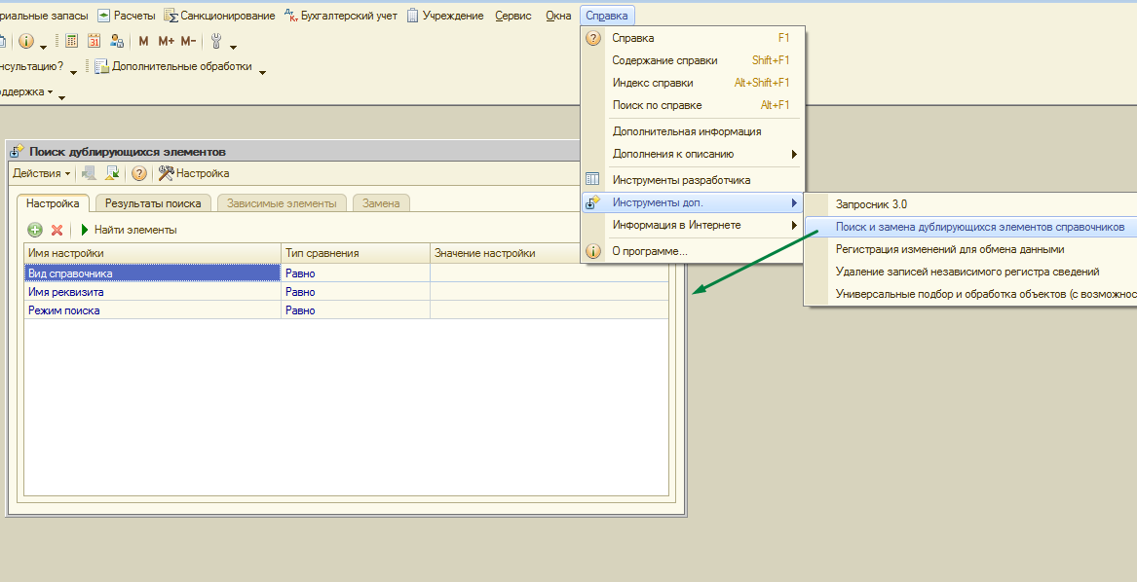Choose О программе... menu item
The image size is (1137, 582).
click(x=650, y=251)
